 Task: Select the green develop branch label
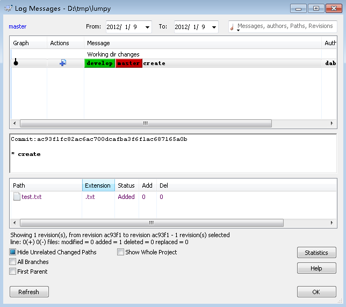[99, 63]
